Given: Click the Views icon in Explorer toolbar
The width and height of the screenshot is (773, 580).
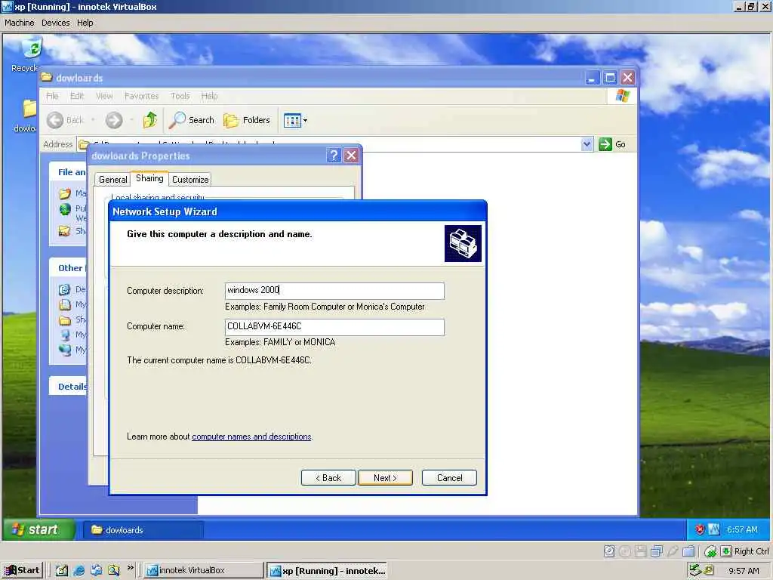Looking at the screenshot, I should [292, 120].
